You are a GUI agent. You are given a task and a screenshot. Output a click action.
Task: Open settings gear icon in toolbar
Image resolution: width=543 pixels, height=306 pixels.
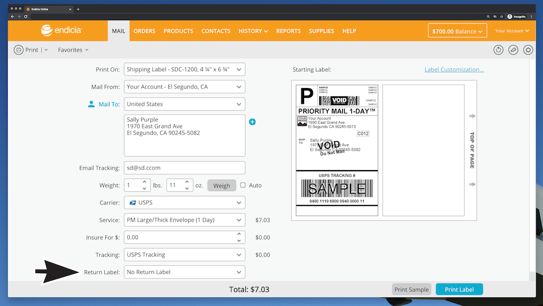tap(528, 50)
